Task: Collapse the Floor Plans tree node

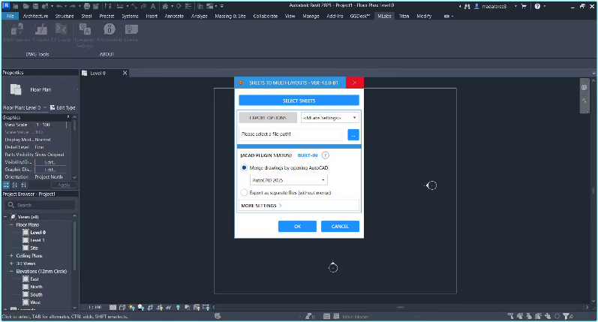Action: (11, 224)
